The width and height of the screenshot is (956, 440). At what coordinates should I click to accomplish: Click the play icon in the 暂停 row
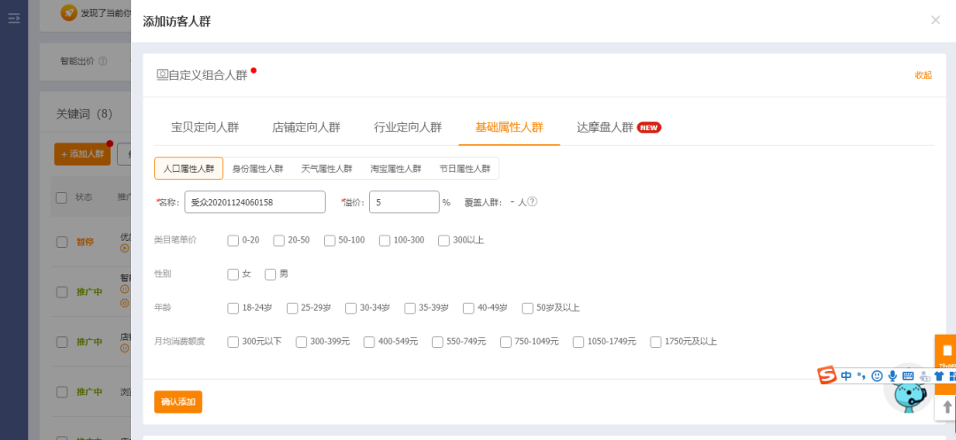coord(125,248)
